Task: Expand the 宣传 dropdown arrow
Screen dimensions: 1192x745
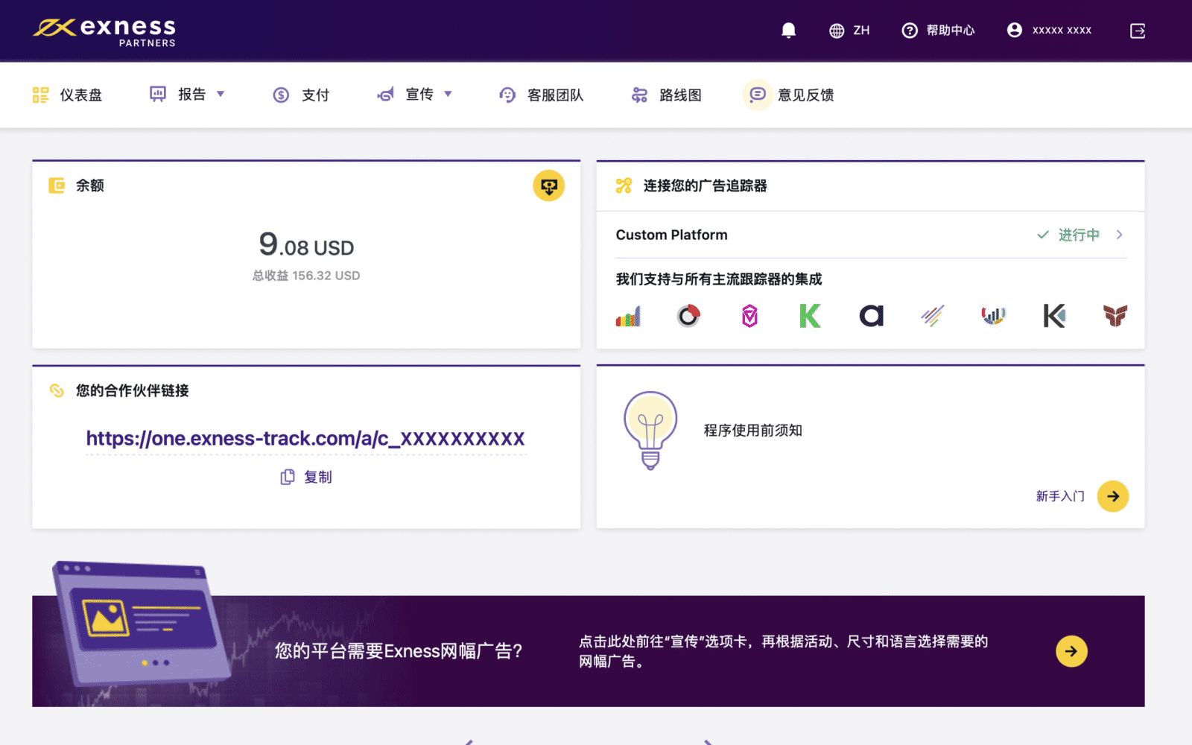Action: 448,94
